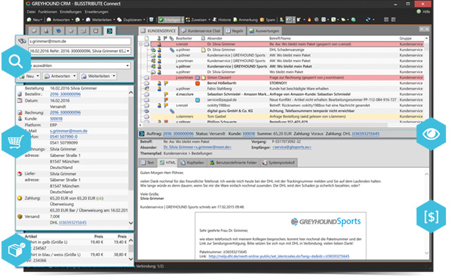The width and height of the screenshot is (458, 279).
Task: Select the blue arrow icon tab in left panel
Action: 109,31
